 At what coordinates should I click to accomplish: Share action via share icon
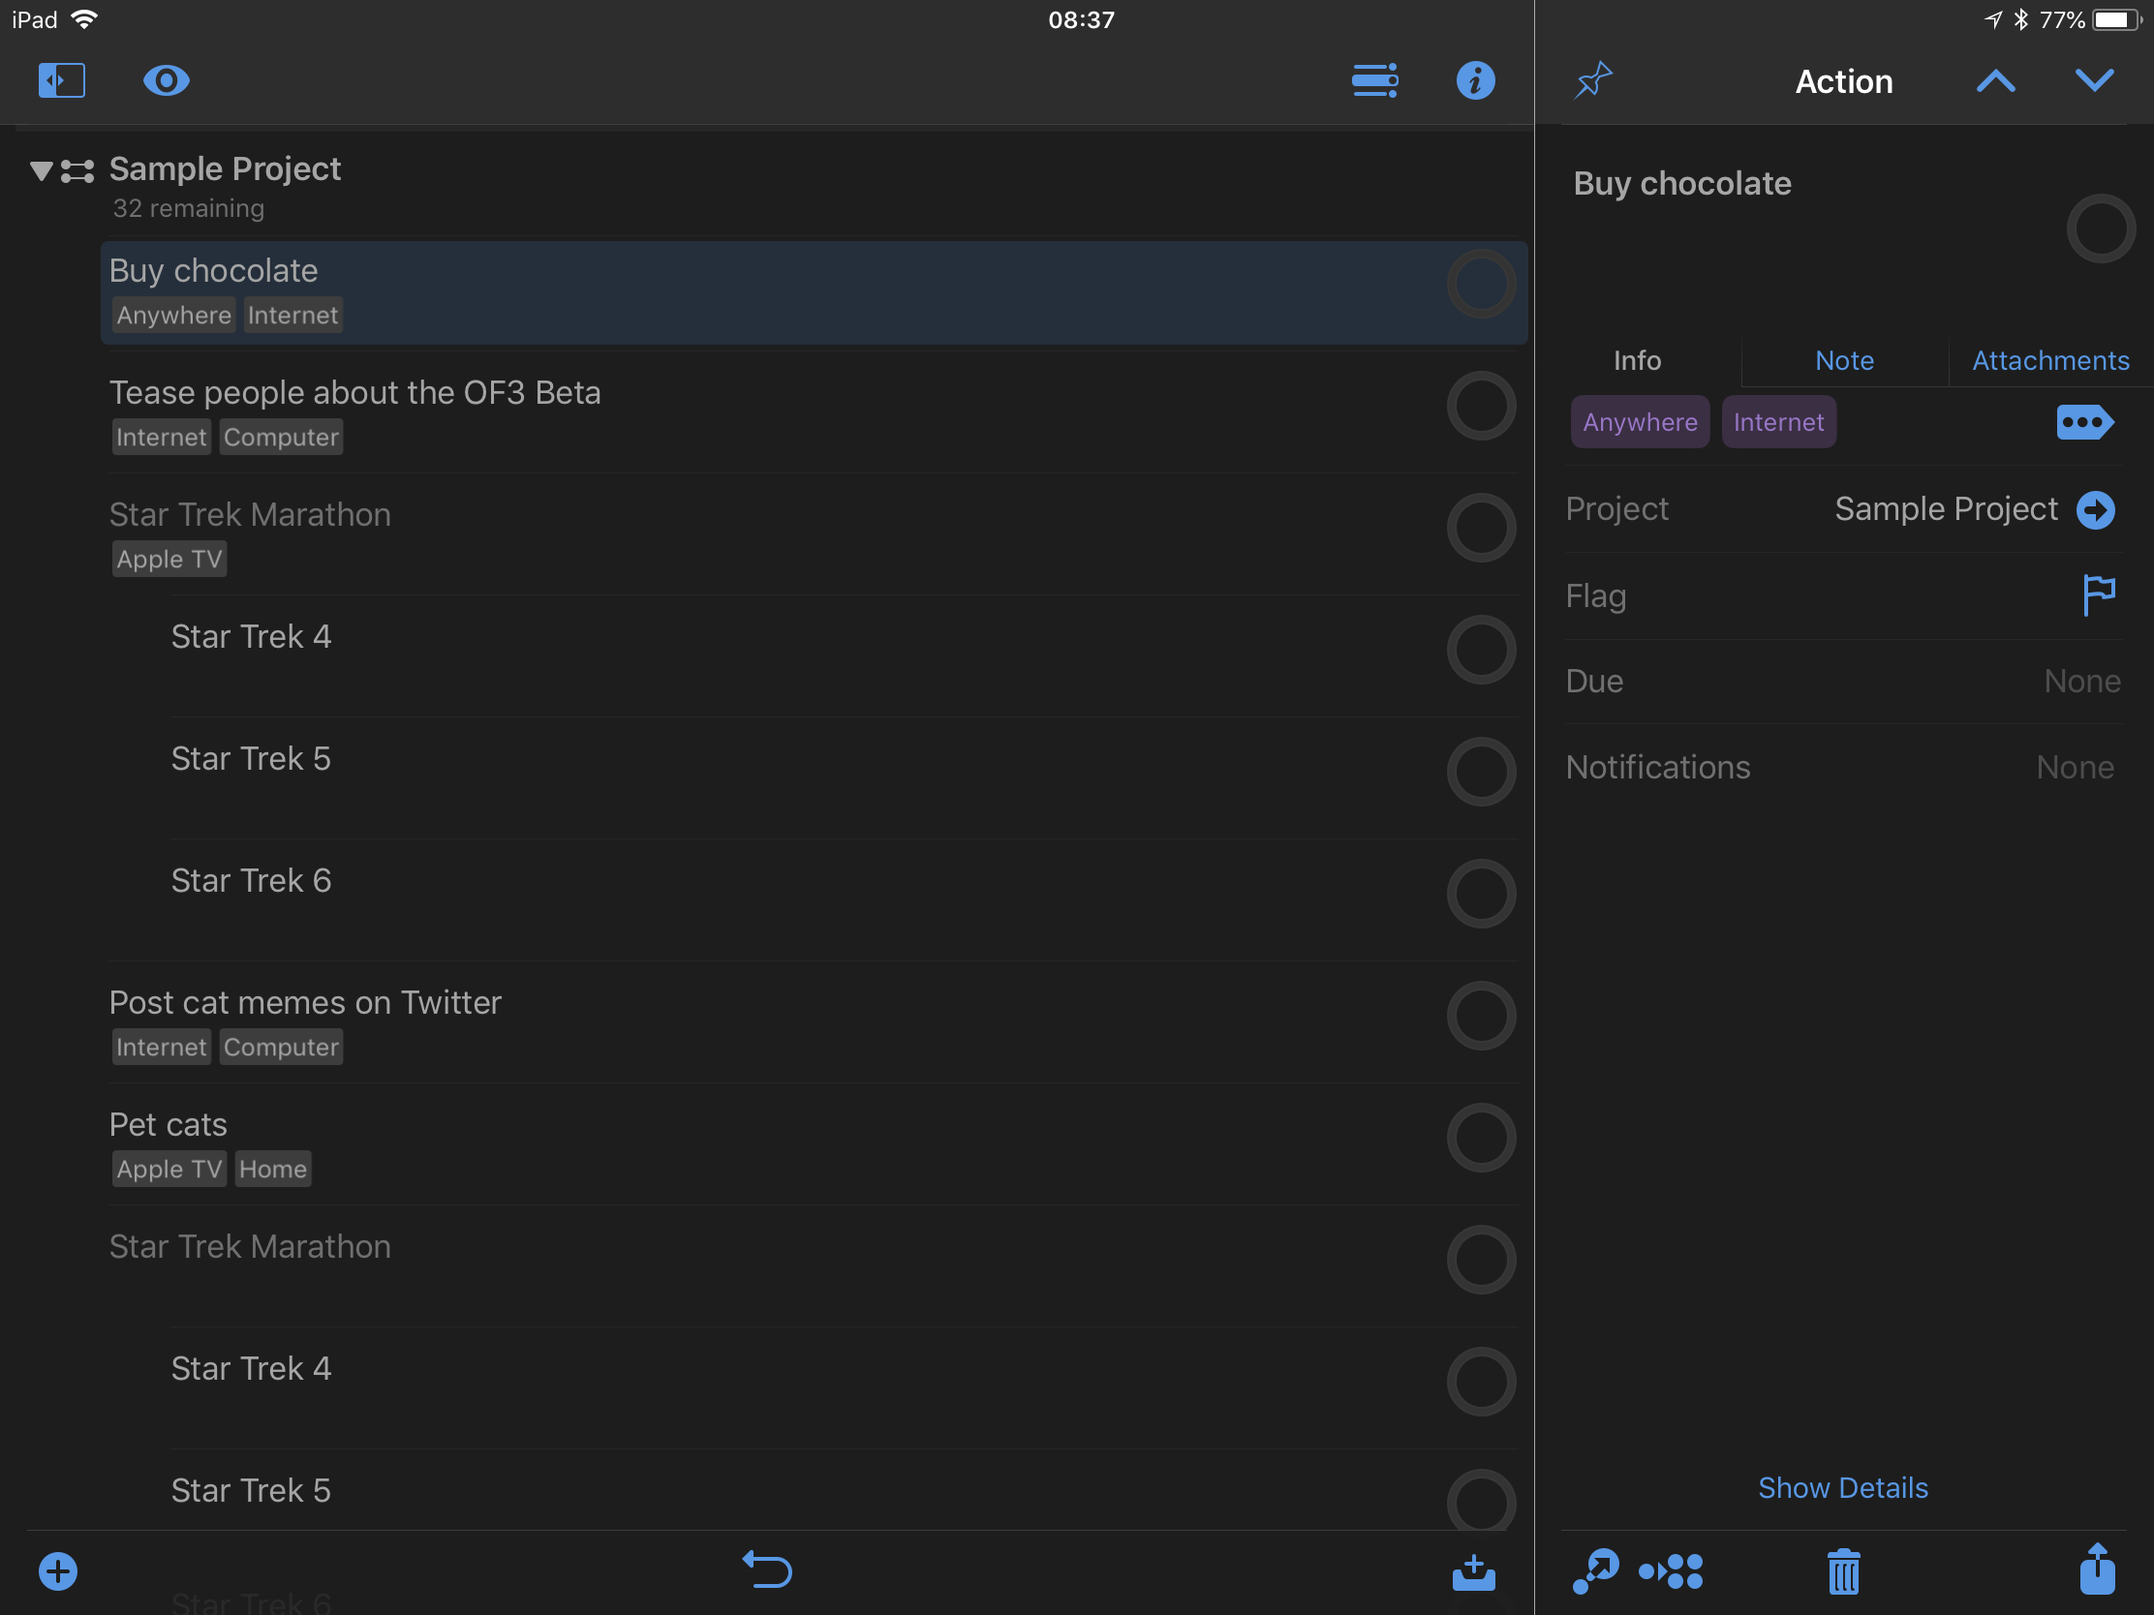[2097, 1569]
